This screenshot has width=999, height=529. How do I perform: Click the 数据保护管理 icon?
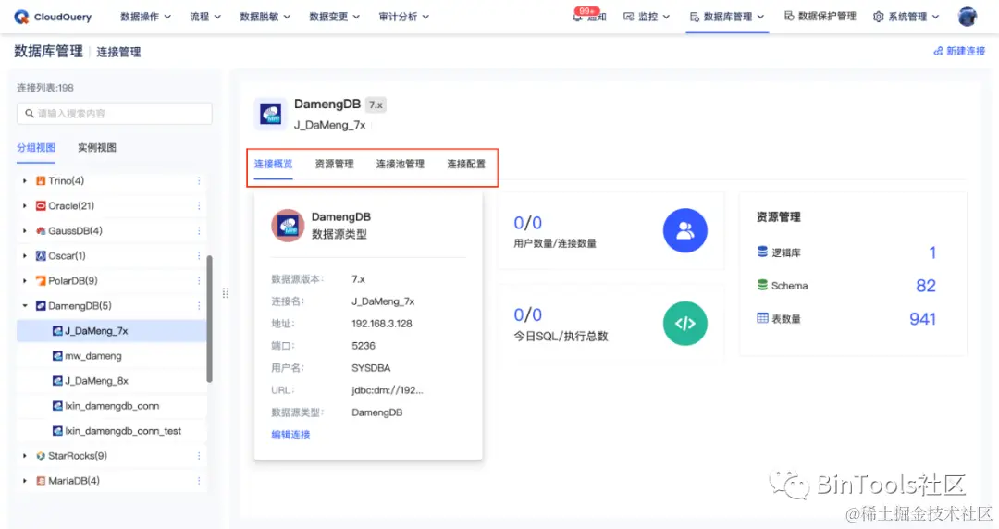(x=789, y=16)
